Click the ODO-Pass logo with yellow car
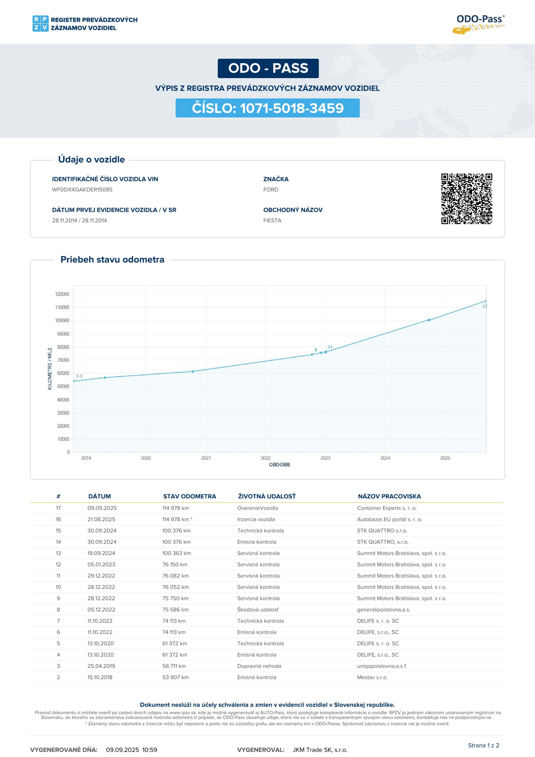Image resolution: width=535 pixels, height=757 pixels. point(479,24)
